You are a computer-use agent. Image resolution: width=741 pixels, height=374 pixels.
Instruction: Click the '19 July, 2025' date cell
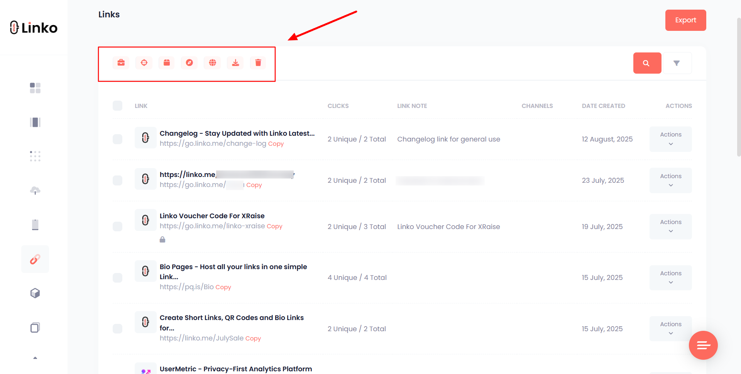[x=602, y=227]
